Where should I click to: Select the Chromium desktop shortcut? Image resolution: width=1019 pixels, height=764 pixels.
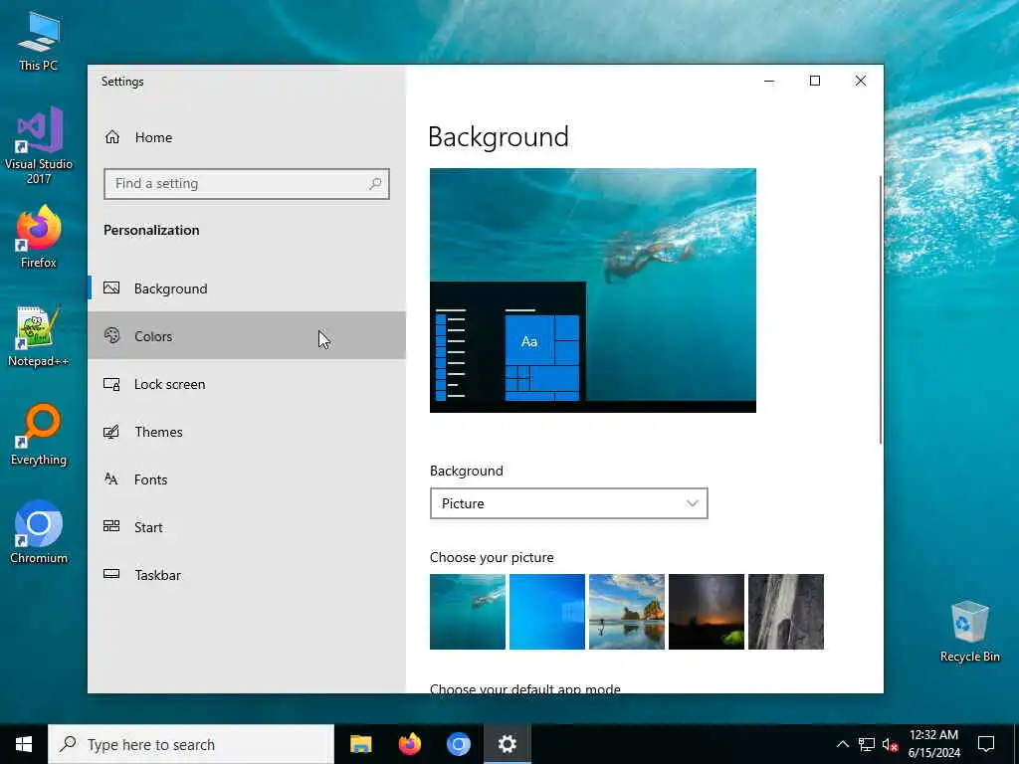39,531
